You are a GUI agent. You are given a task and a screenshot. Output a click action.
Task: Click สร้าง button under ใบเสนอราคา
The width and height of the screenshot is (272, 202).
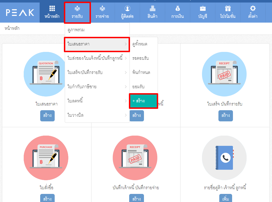[47, 116]
